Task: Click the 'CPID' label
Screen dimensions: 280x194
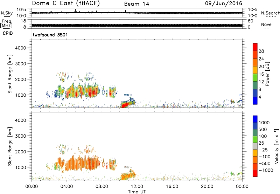Action: click(8, 33)
